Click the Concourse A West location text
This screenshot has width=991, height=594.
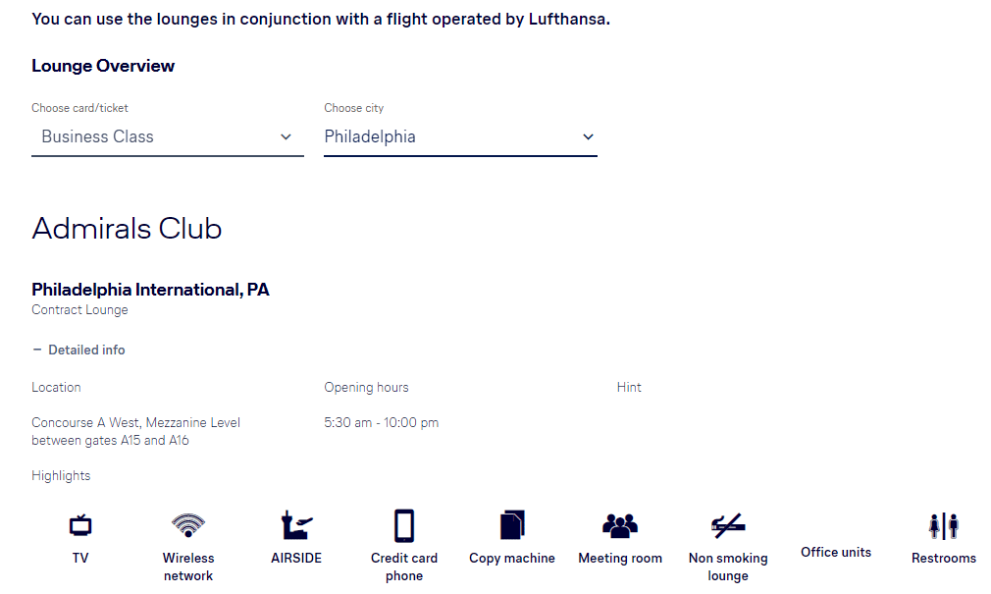pyautogui.click(x=135, y=431)
